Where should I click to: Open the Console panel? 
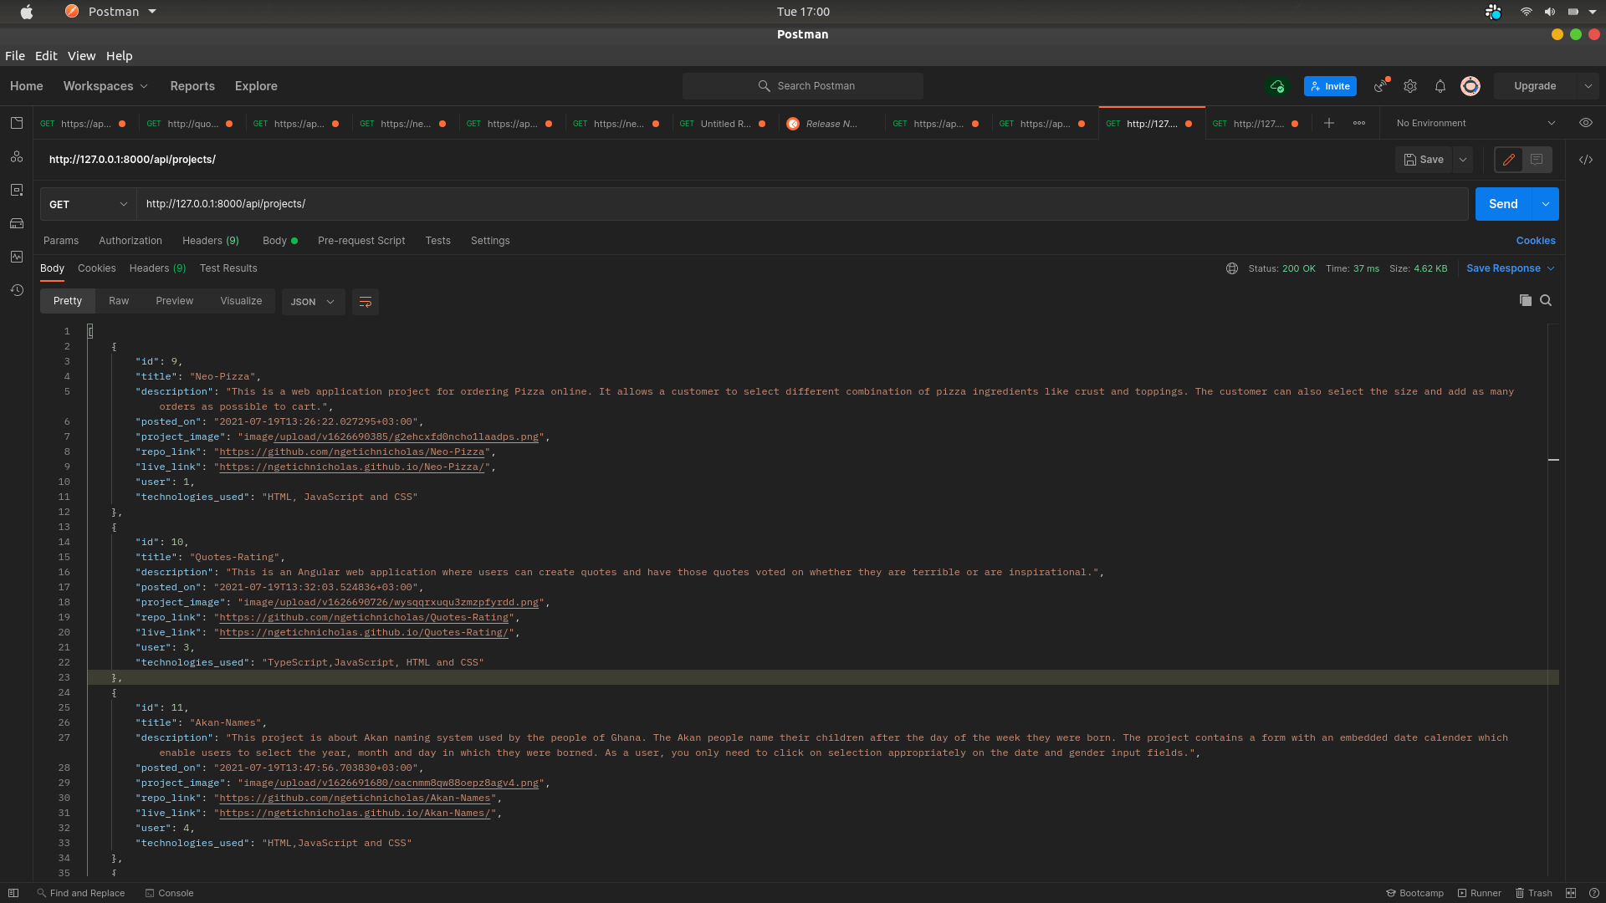tap(169, 893)
